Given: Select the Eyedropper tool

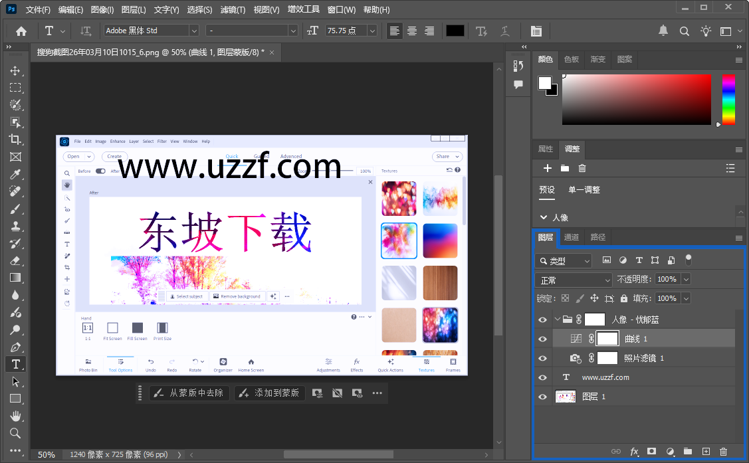Looking at the screenshot, I should (x=15, y=174).
